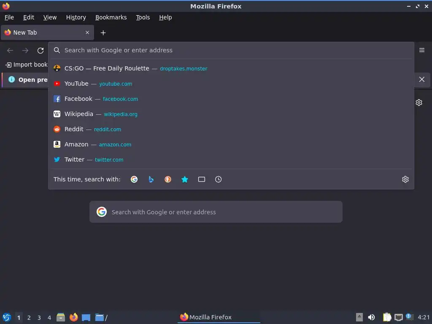Click the magnifier icon in address bar

tap(57, 50)
